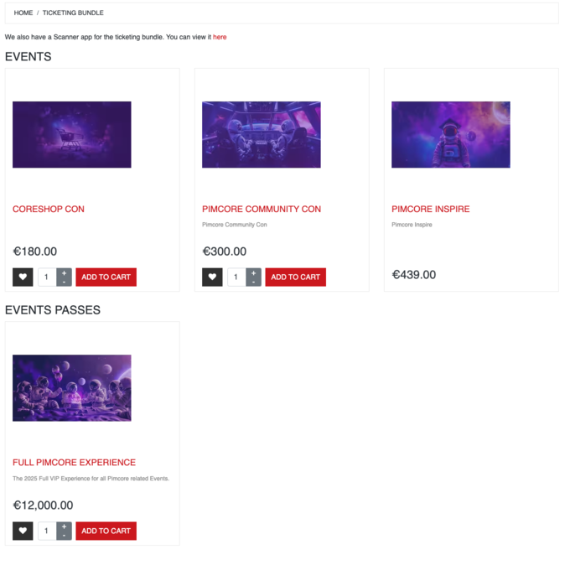This screenshot has width=570, height=565.
Task: Select CoreShop Con quantity input field
Action: [x=47, y=277]
